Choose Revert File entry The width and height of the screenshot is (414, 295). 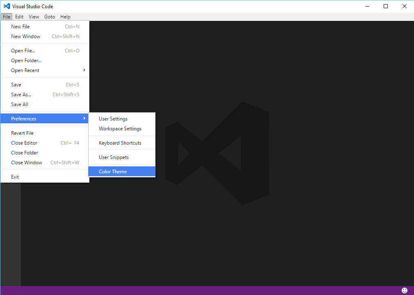point(45,133)
